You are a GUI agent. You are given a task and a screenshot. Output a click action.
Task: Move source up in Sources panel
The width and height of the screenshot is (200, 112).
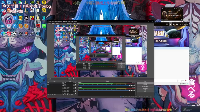[x=70, y=95]
